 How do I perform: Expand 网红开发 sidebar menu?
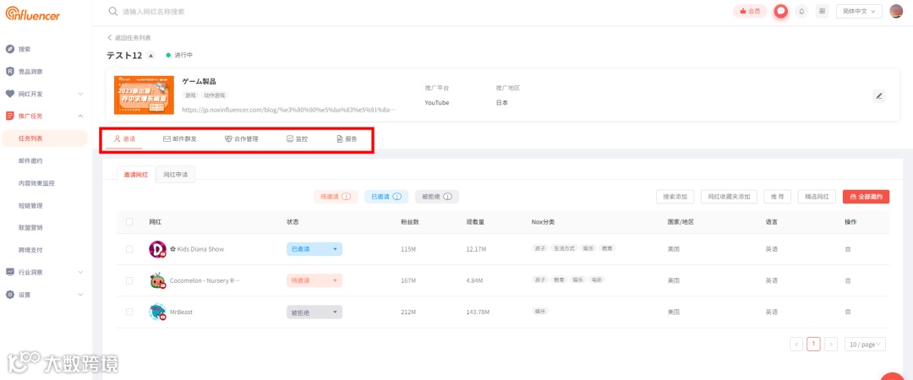44,94
